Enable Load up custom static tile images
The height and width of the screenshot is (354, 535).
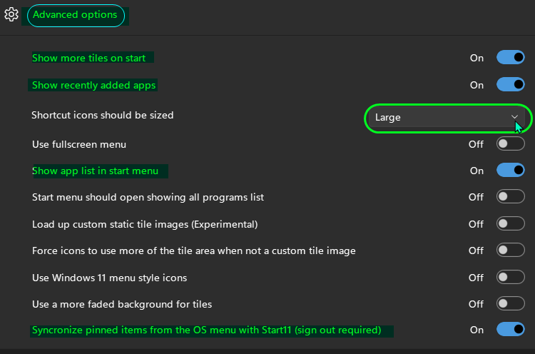(511, 223)
